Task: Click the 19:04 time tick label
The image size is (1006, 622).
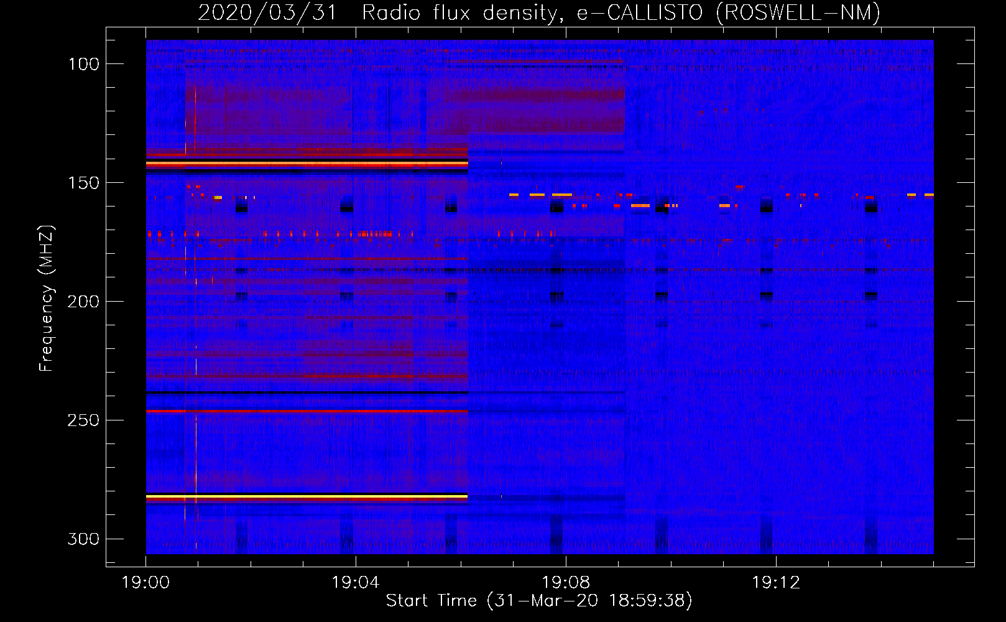Action: pyautogui.click(x=356, y=583)
